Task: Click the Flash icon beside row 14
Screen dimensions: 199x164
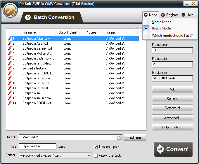Action: click(10, 103)
